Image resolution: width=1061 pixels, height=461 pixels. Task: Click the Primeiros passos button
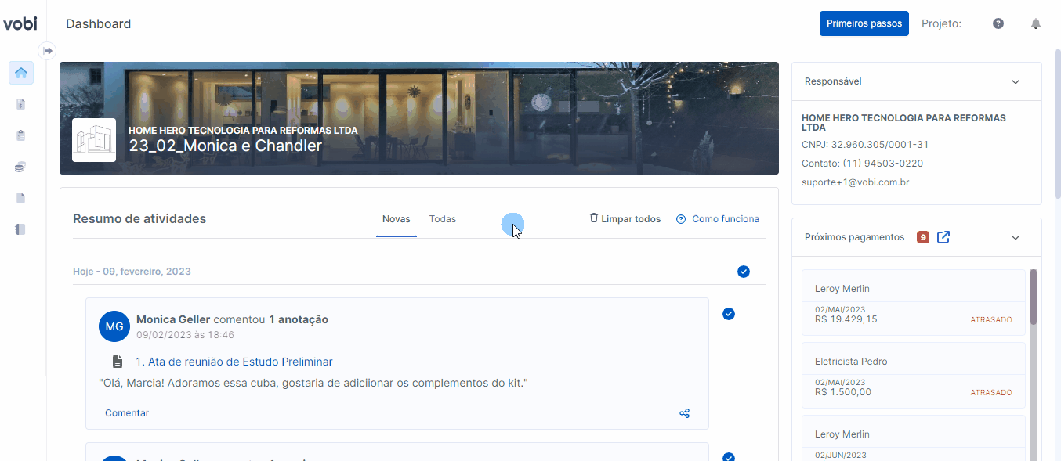864,23
